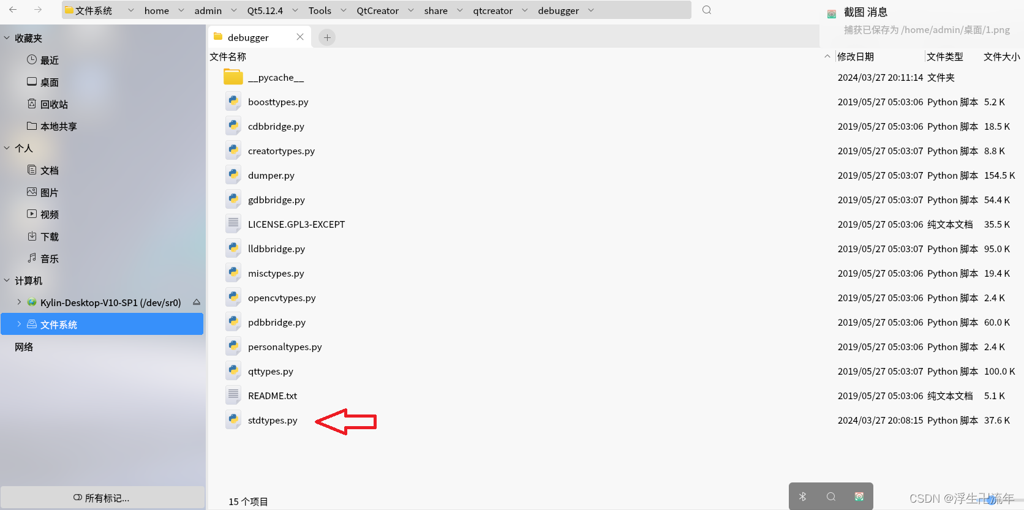Screen dimensions: 1024x510
Task: Open dropdown after Qt5.12.4 in the path bar
Action: click(x=295, y=10)
